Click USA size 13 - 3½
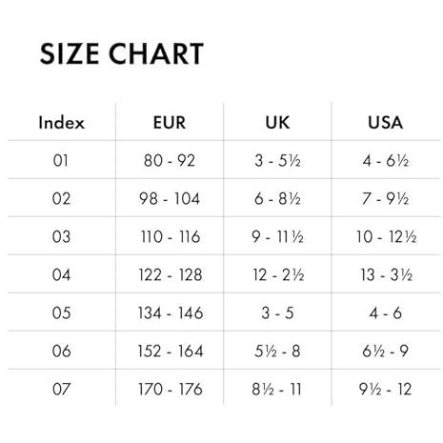443x443 pixels. point(386,275)
